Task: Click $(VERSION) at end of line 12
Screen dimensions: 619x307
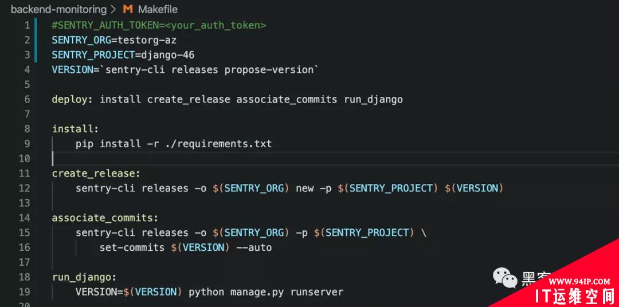Action: [x=474, y=188]
